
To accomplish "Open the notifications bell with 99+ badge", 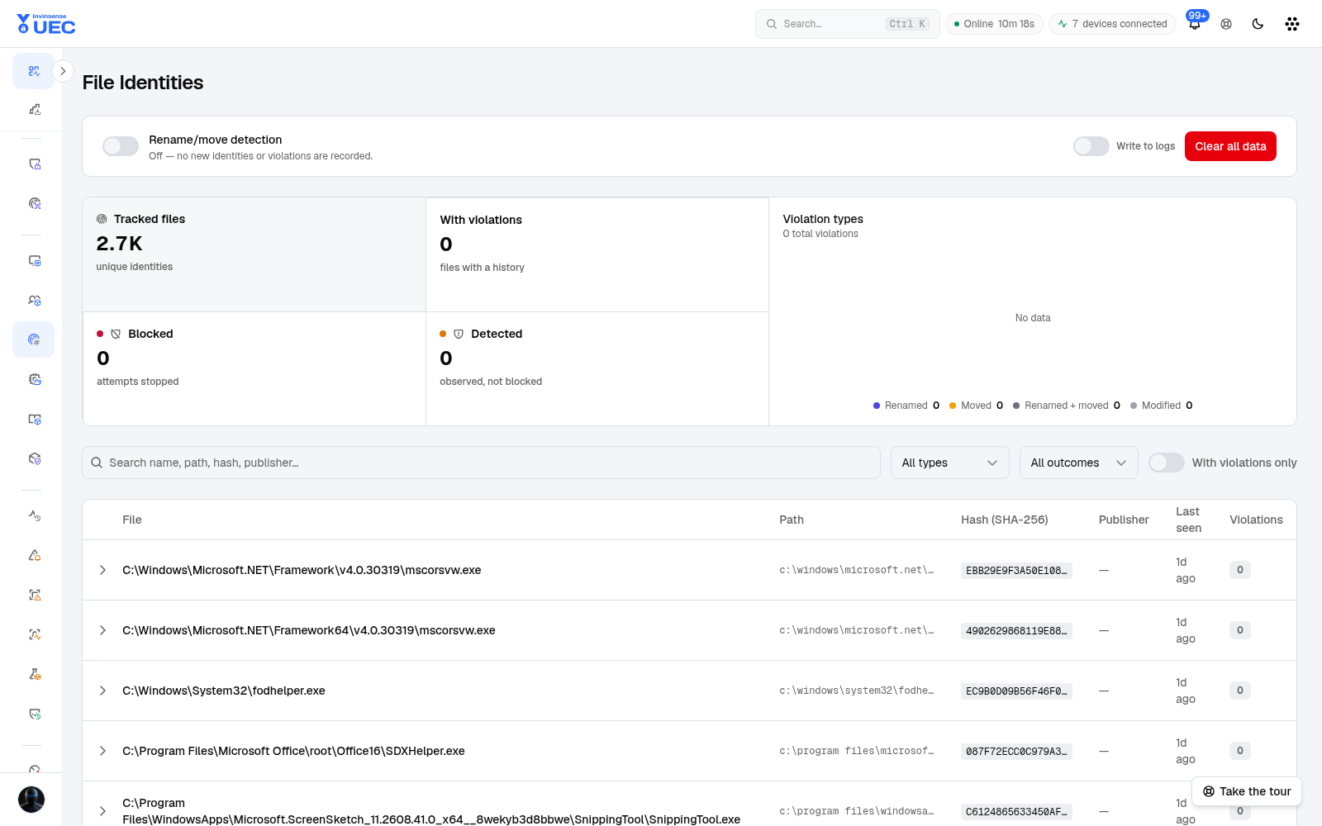I will click(1195, 23).
